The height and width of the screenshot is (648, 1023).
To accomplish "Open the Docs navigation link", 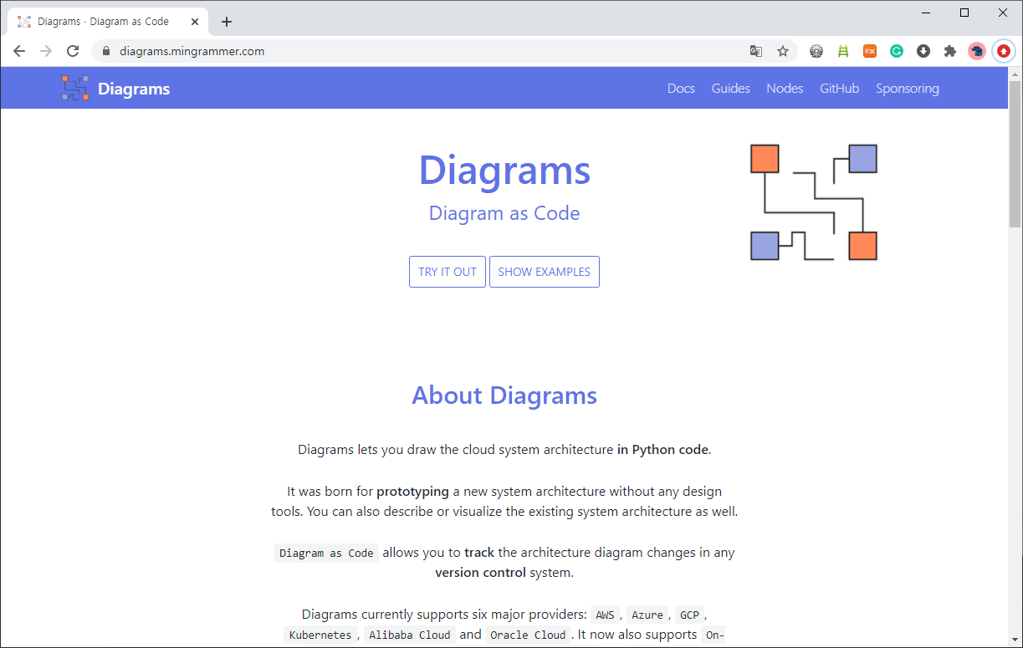I will (x=681, y=88).
